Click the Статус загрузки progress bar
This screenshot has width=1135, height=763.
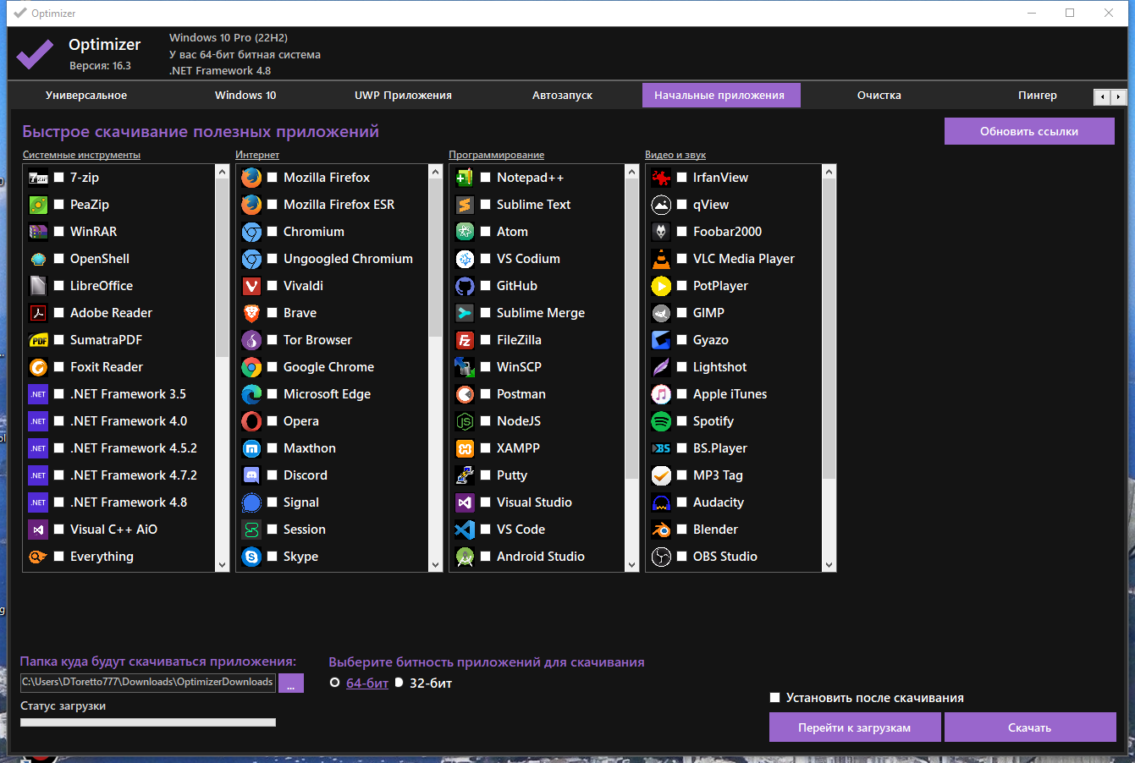coord(148,722)
